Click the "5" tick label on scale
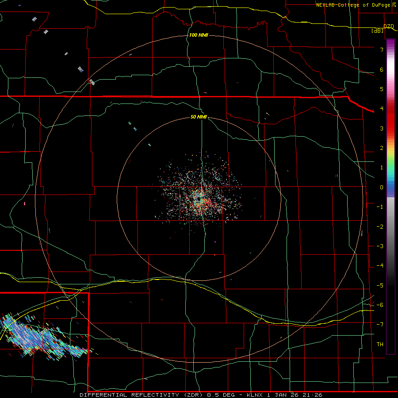398x398 pixels. click(382, 89)
